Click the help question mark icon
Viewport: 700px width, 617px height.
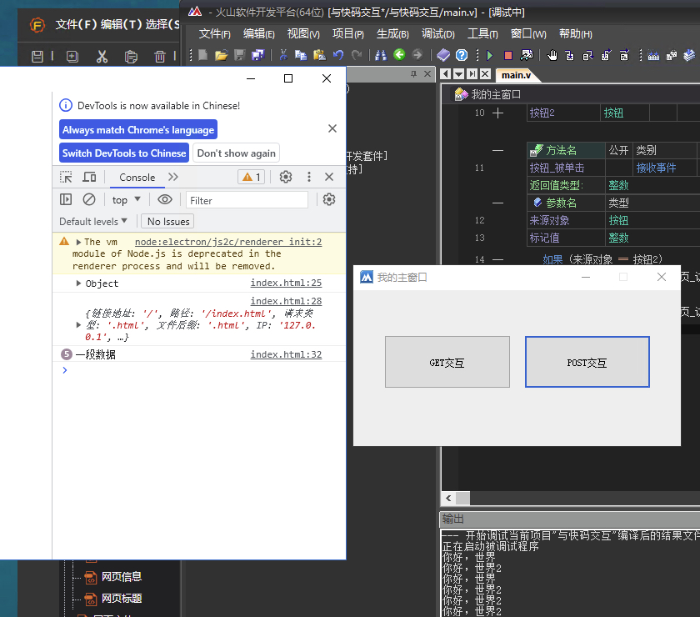coord(462,55)
